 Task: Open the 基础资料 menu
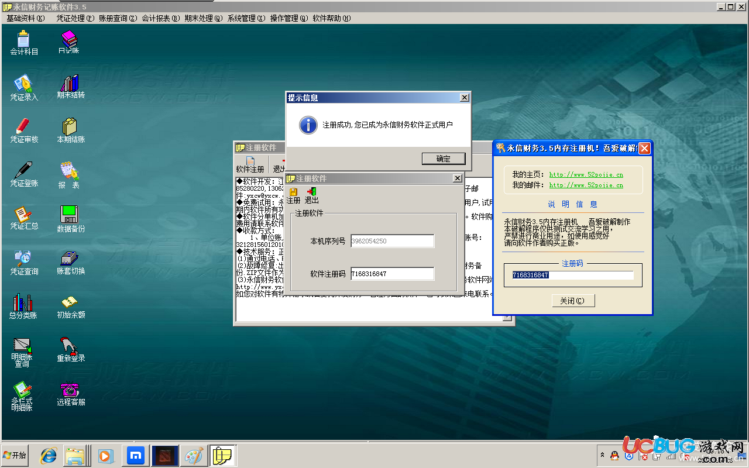click(x=25, y=18)
